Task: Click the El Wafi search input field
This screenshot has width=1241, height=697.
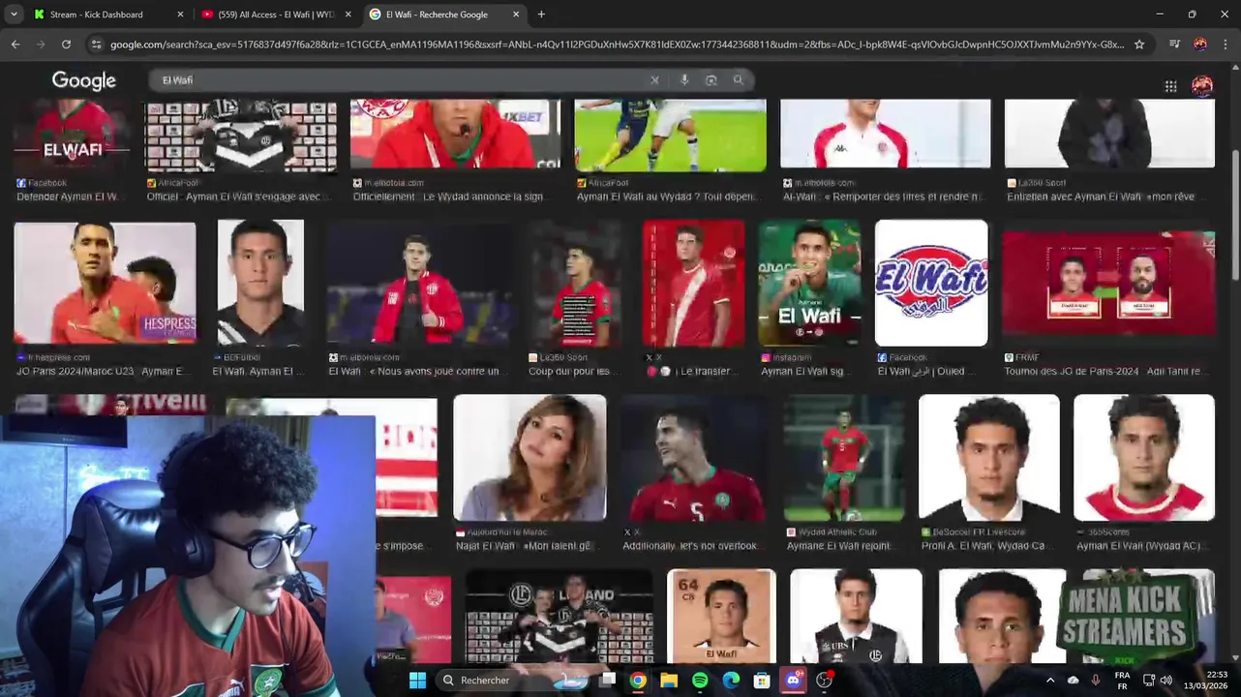Action: coord(402,80)
